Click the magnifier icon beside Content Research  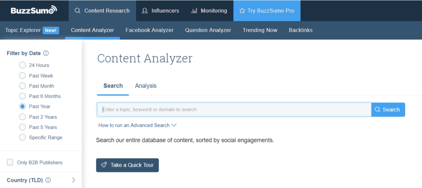77,11
